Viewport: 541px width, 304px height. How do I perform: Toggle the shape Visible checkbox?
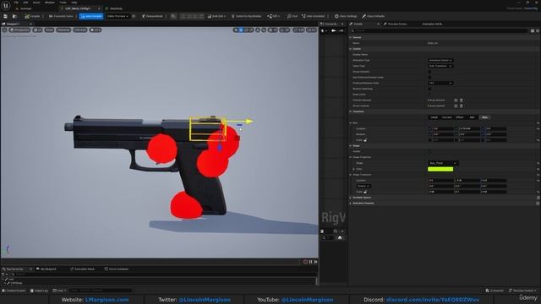click(x=429, y=152)
